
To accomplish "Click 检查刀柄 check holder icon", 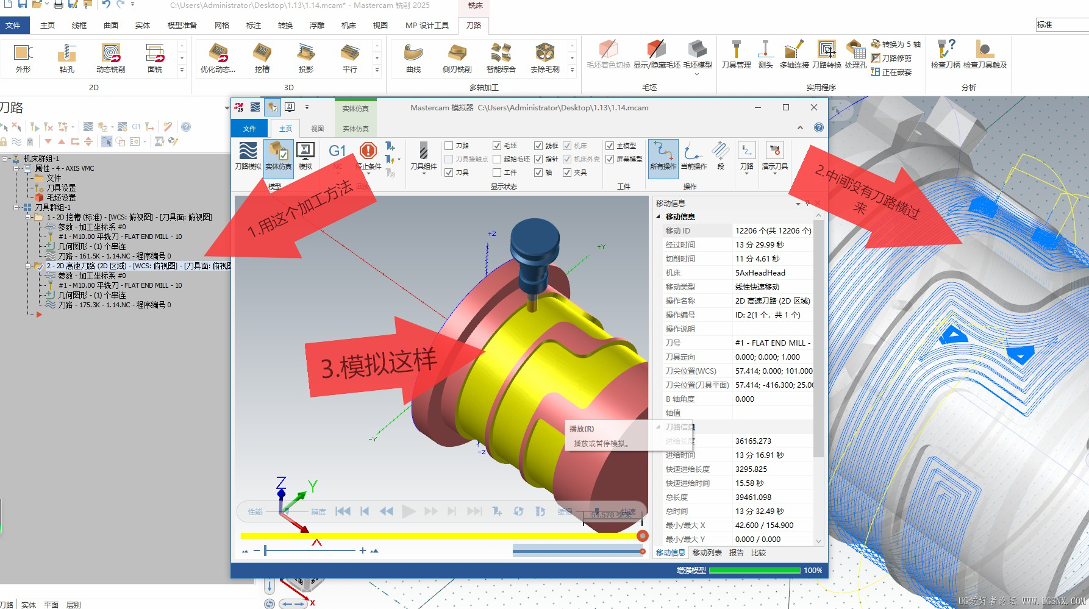I will [946, 55].
